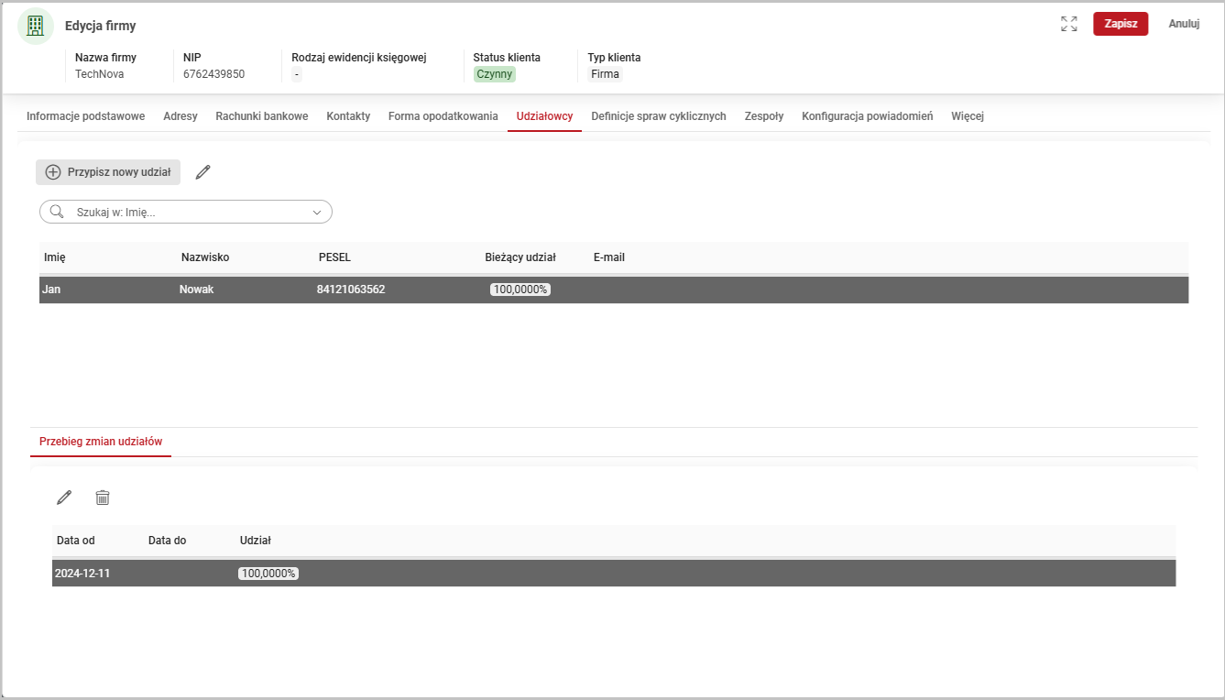1225x700 pixels.
Task: Open the Więcej tab menu
Action: [967, 116]
